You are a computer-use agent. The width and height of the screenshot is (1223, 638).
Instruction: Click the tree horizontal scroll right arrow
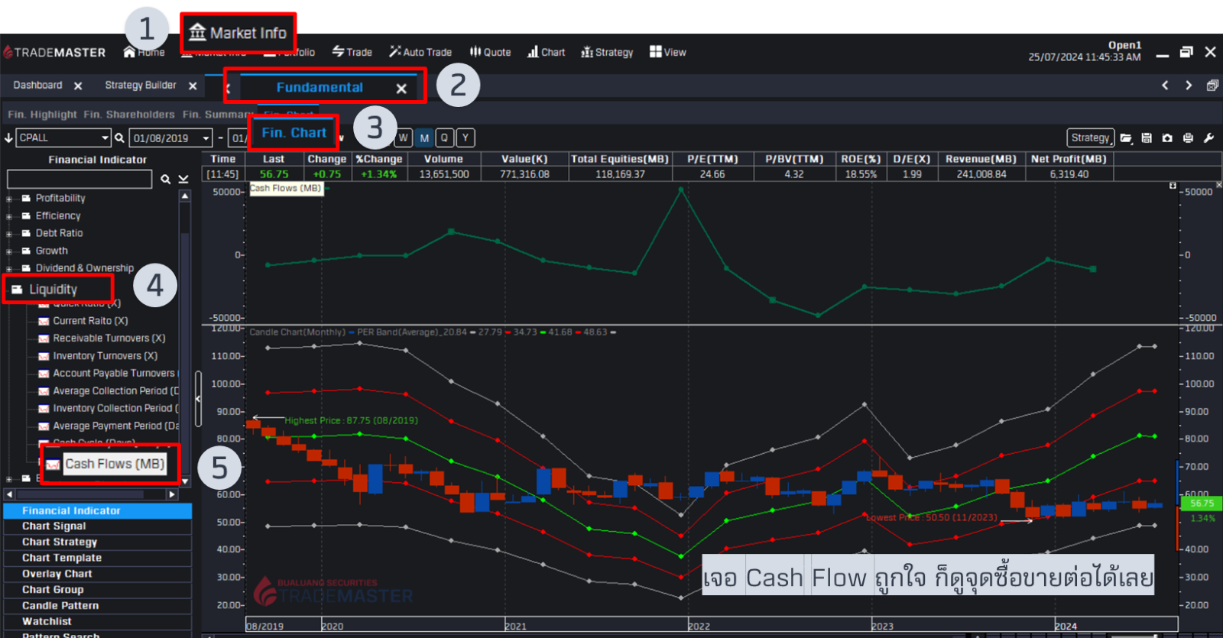172,495
